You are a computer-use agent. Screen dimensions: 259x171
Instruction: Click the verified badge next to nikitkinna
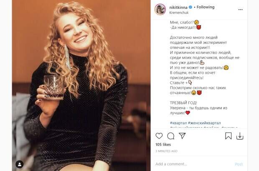[x=190, y=7]
